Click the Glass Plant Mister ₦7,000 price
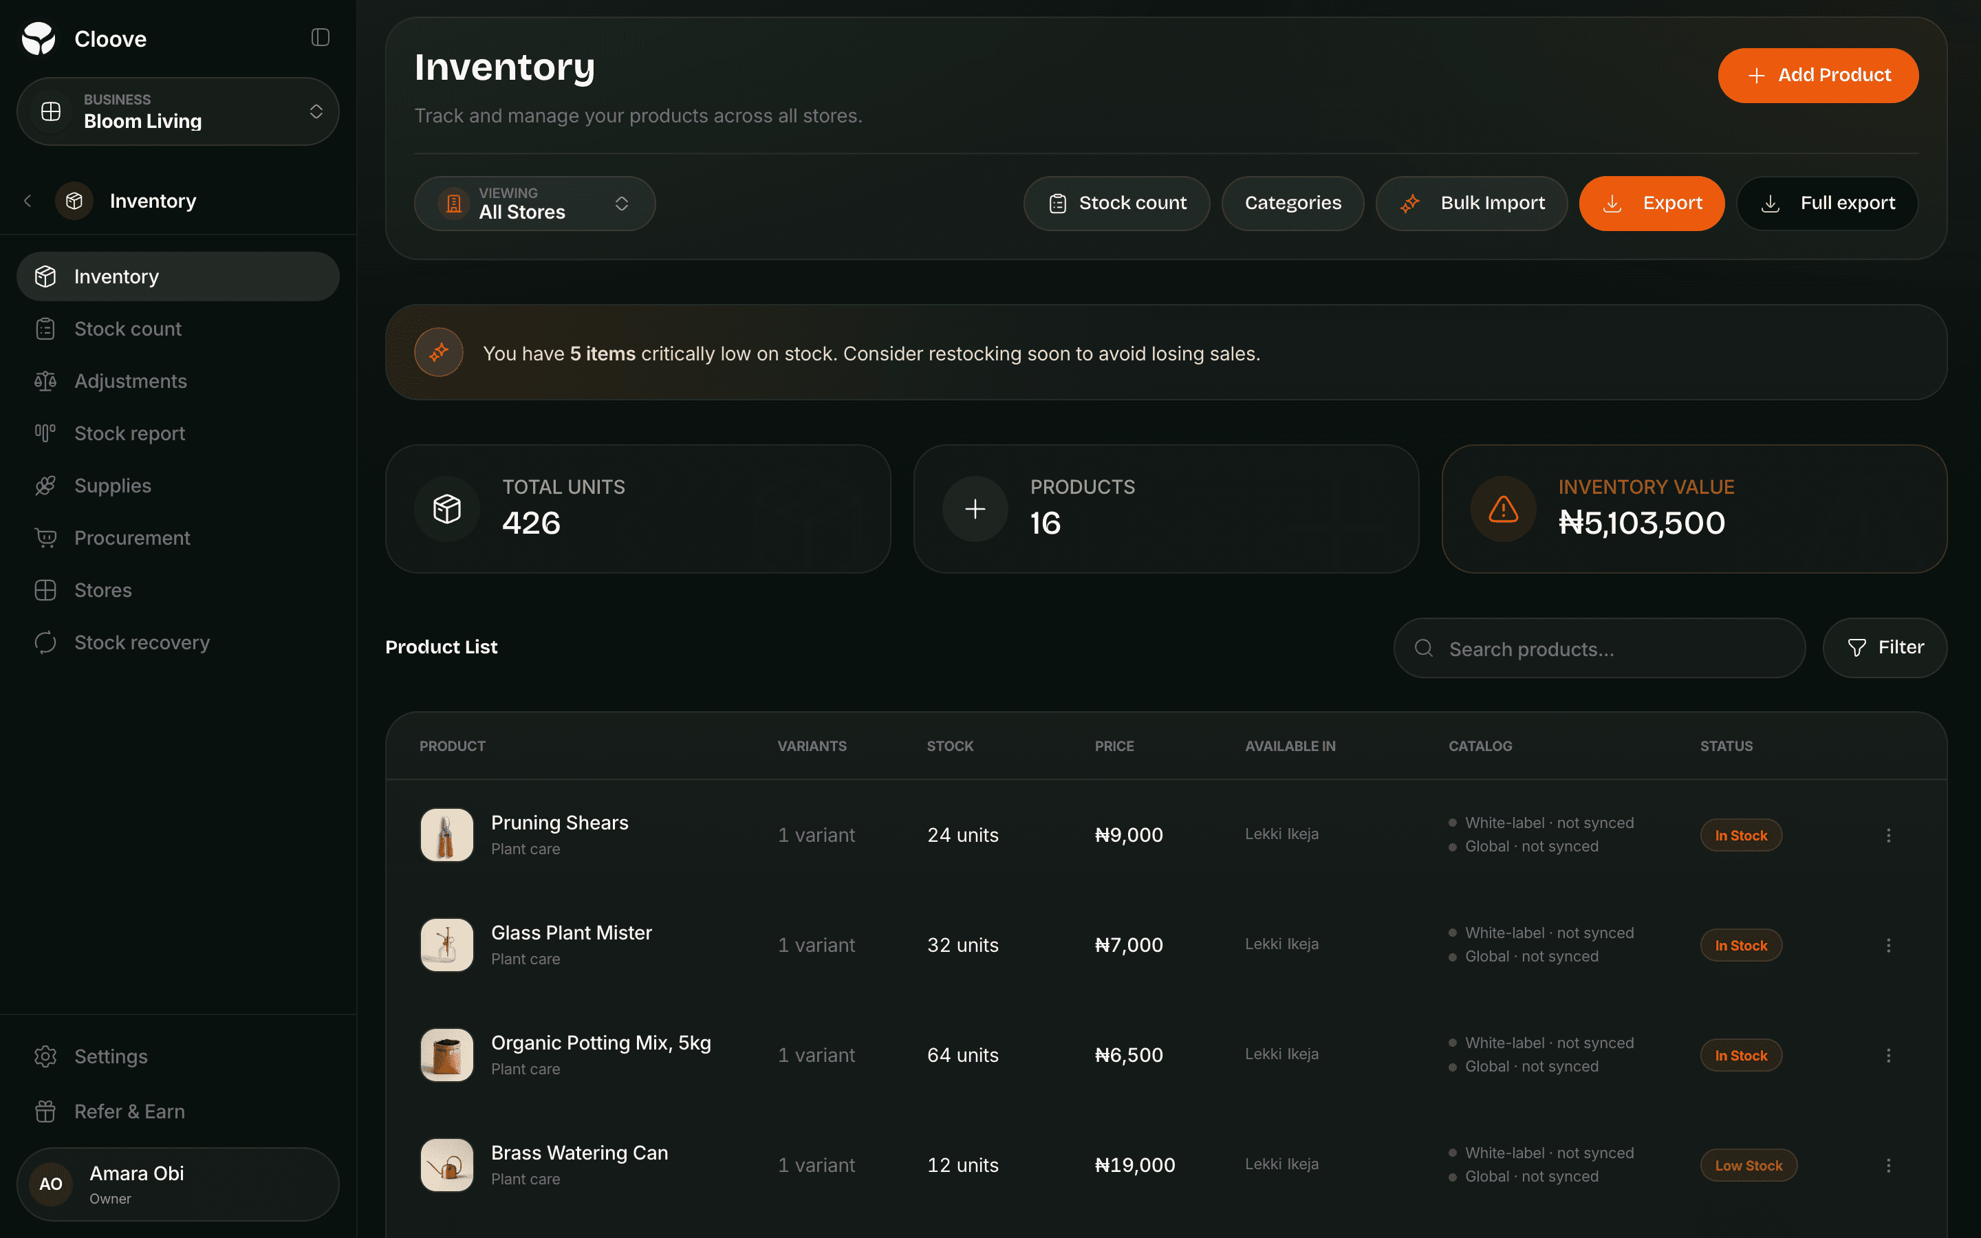The width and height of the screenshot is (1981, 1238). click(x=1129, y=945)
